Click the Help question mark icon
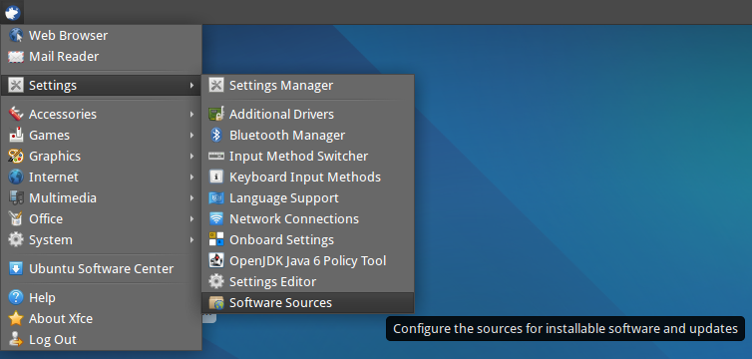The image size is (752, 359). point(16,297)
